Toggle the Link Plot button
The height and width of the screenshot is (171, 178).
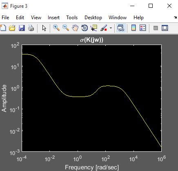coord(121,28)
